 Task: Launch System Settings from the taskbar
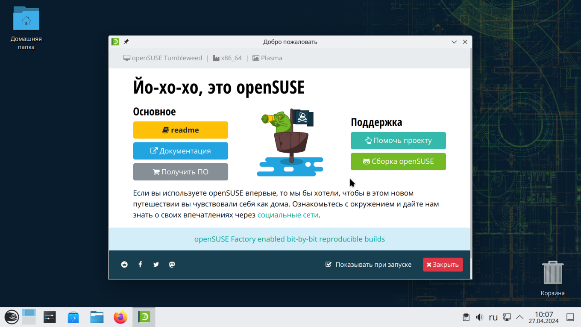pos(50,317)
